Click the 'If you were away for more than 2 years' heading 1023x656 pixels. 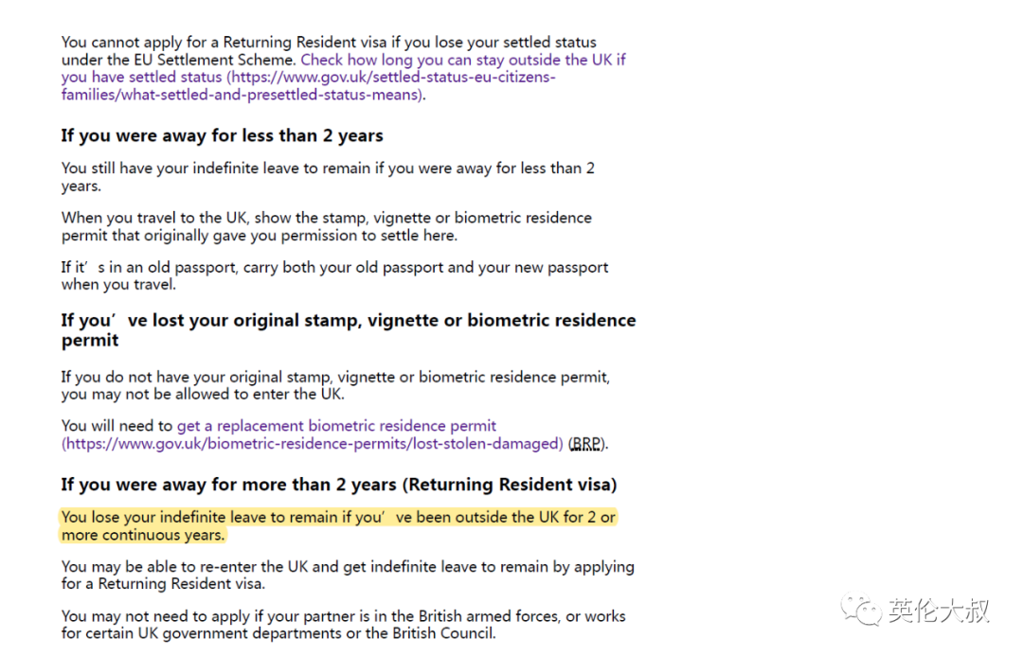339,485
